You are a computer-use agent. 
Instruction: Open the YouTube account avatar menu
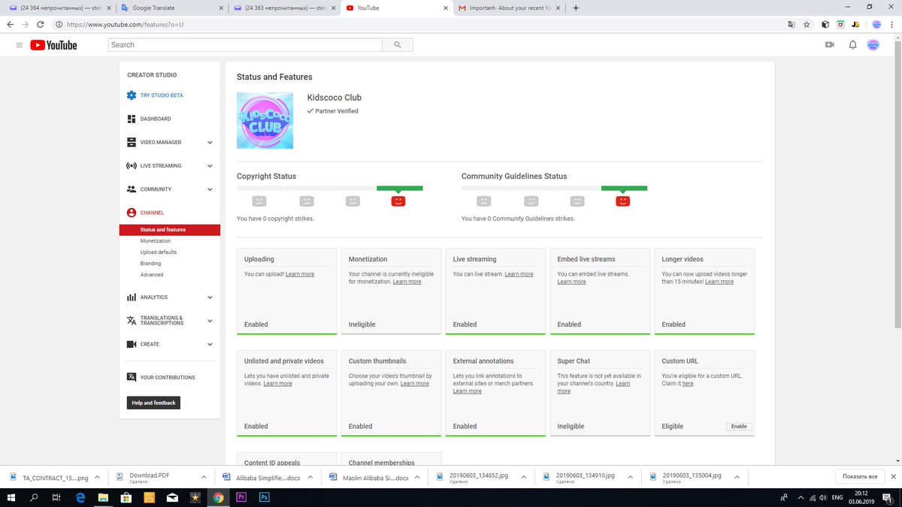(x=873, y=45)
